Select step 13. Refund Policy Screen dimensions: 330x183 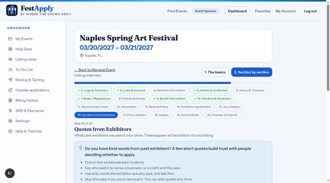click(x=156, y=107)
